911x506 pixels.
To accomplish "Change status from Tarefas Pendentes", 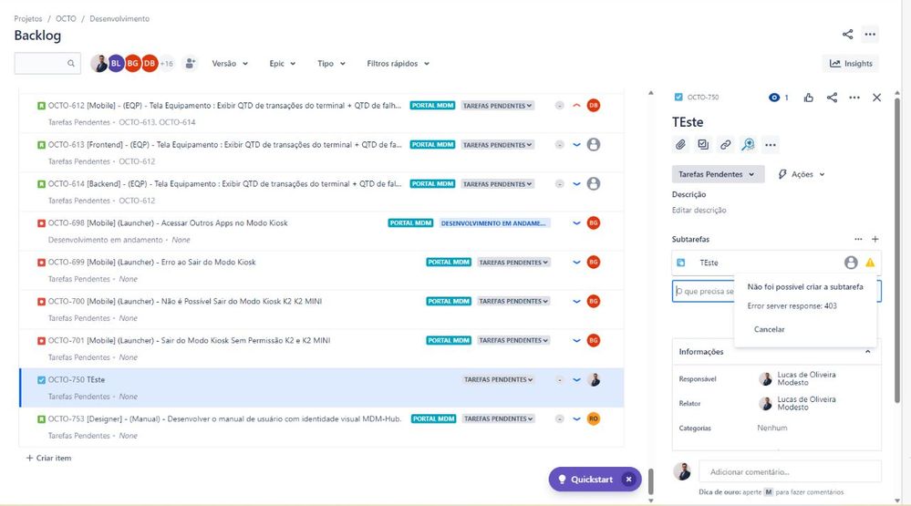I will coord(718,174).
